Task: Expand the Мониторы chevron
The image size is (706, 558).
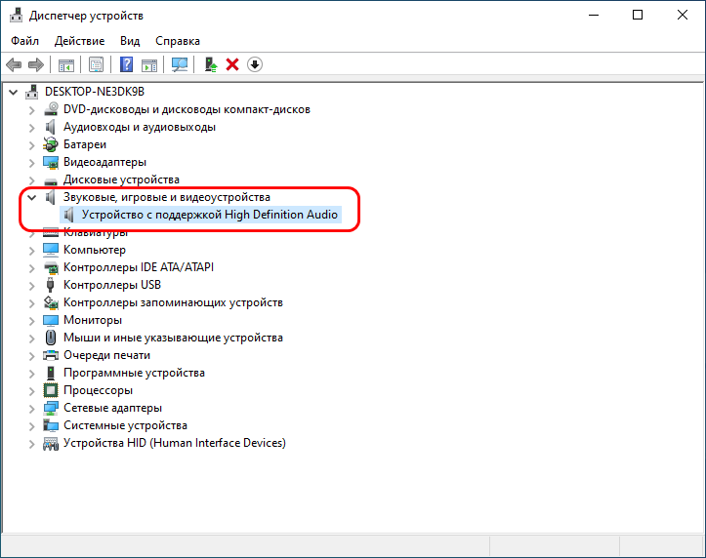Action: click(31, 321)
